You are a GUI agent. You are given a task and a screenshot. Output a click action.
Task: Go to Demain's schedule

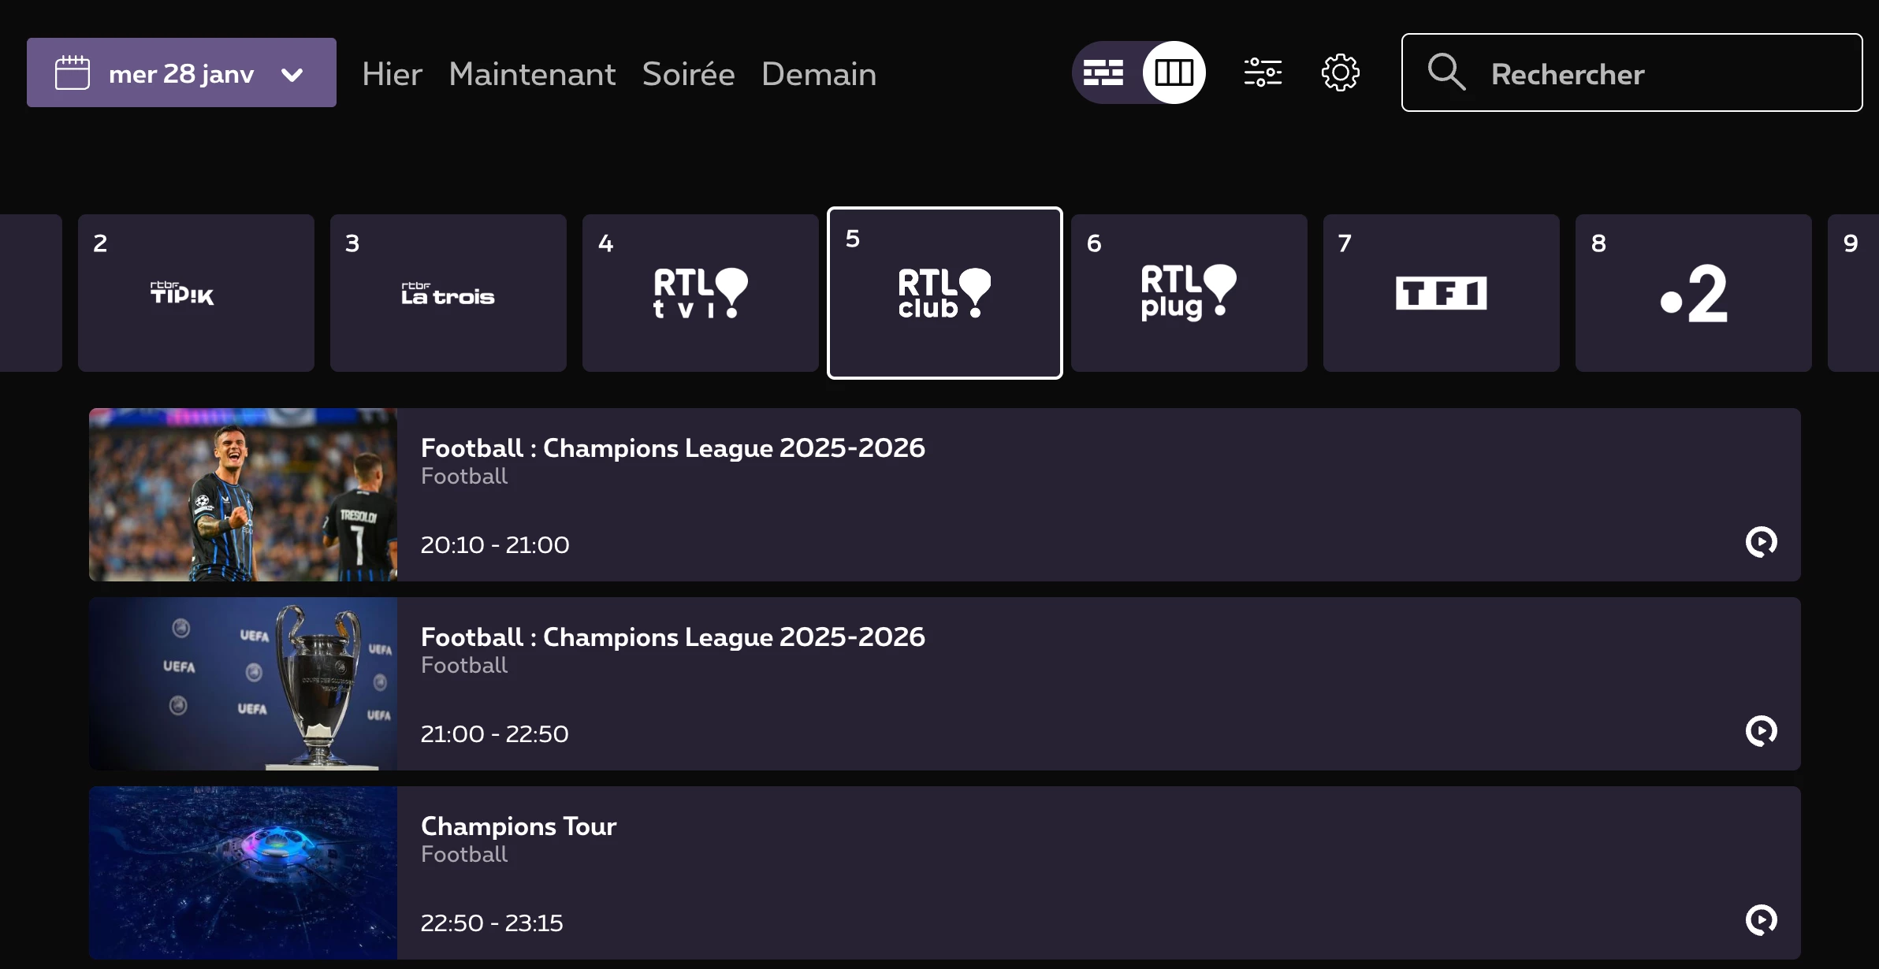point(819,74)
